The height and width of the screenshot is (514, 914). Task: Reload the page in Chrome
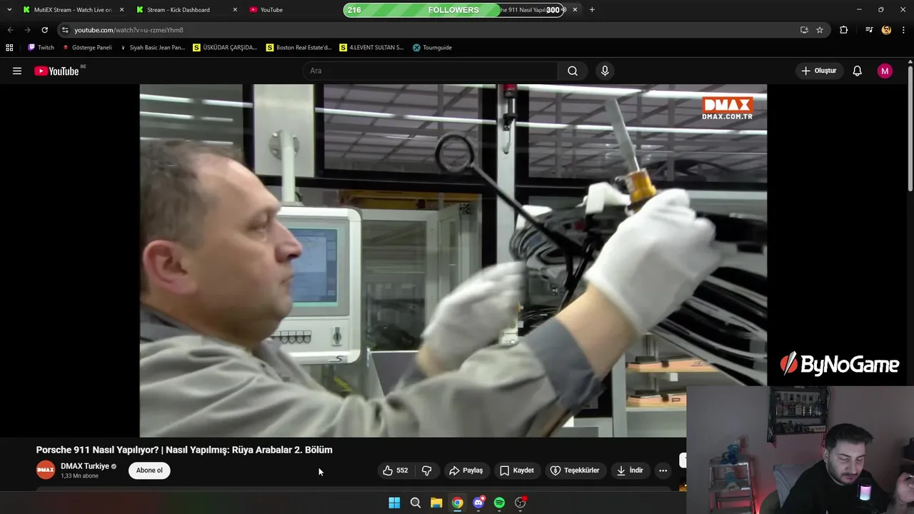[x=44, y=30]
